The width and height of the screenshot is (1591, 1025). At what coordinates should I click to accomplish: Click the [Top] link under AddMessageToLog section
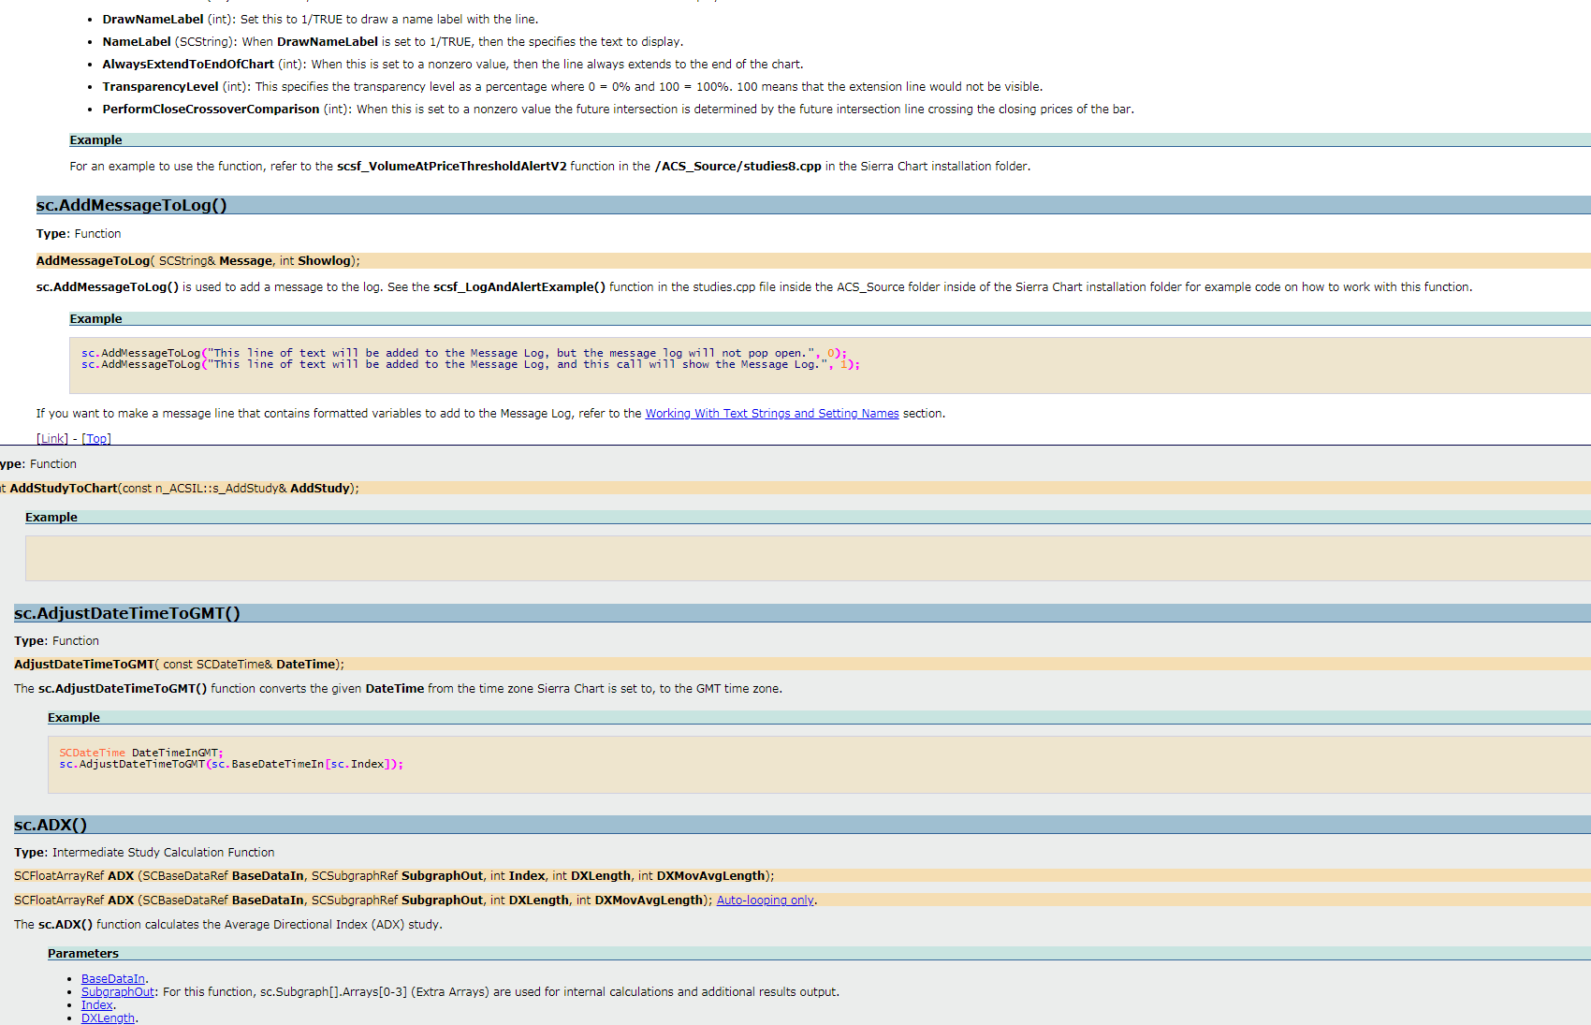click(x=96, y=439)
